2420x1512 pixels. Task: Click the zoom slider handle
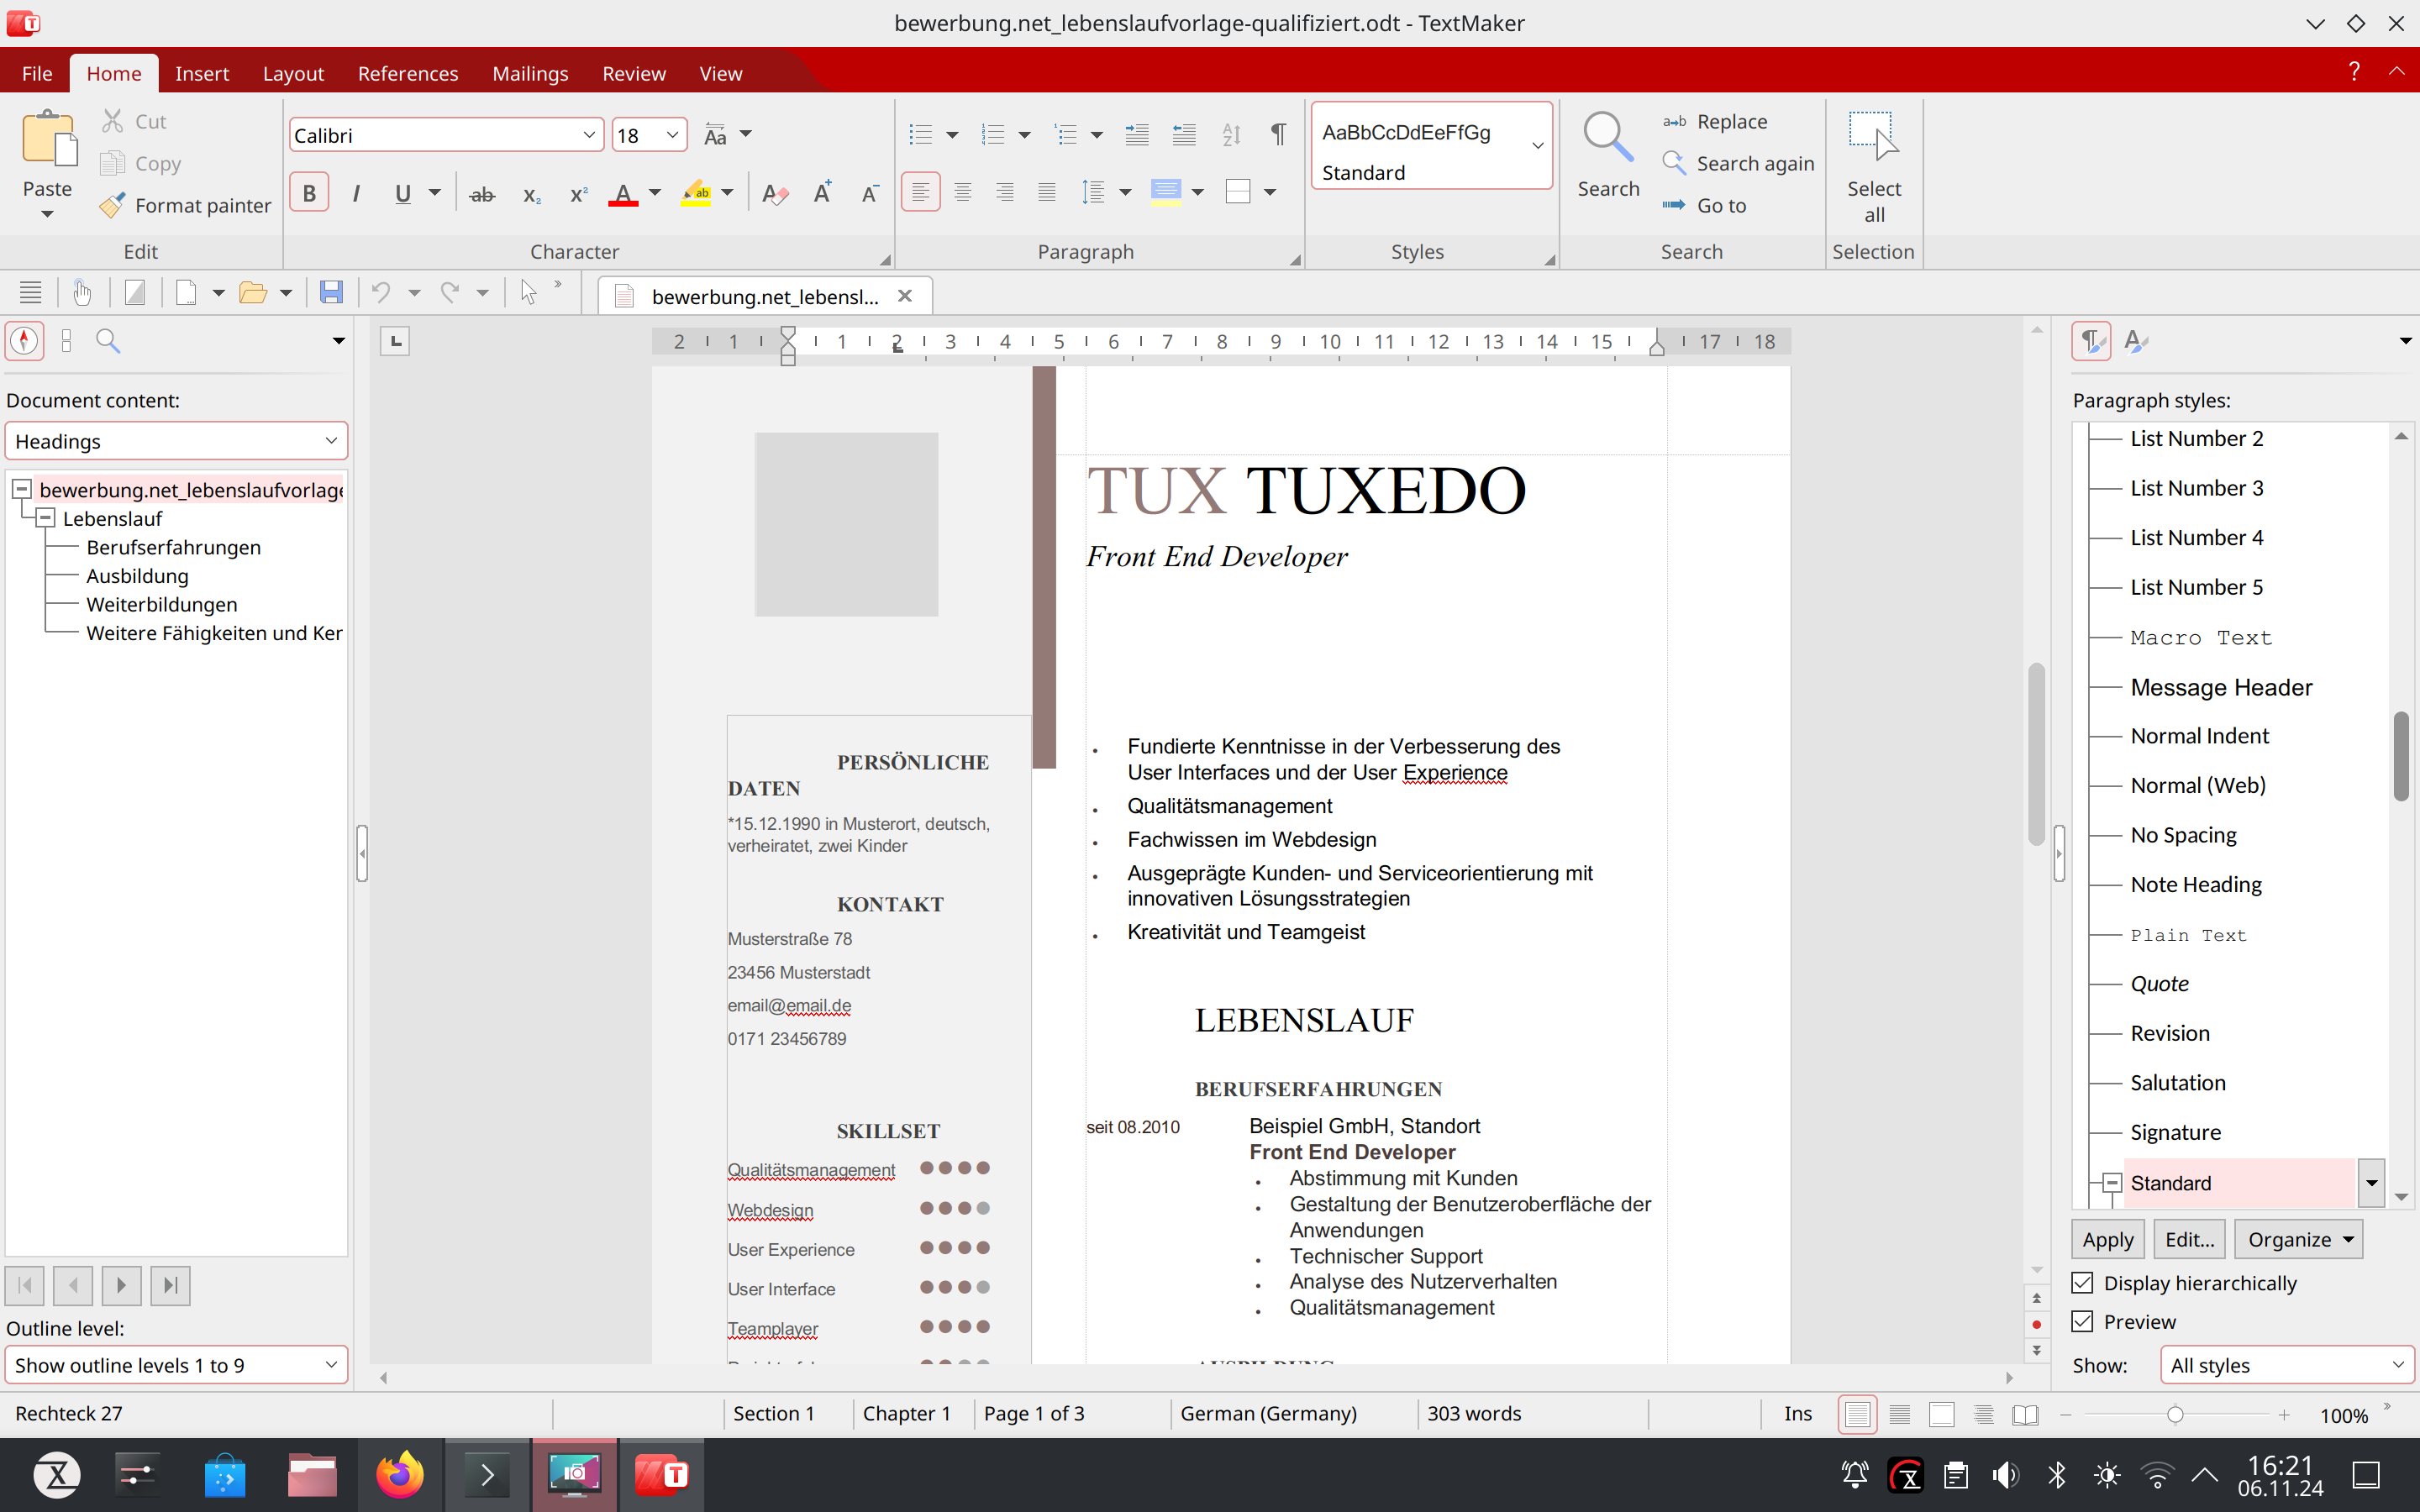tap(2174, 1414)
